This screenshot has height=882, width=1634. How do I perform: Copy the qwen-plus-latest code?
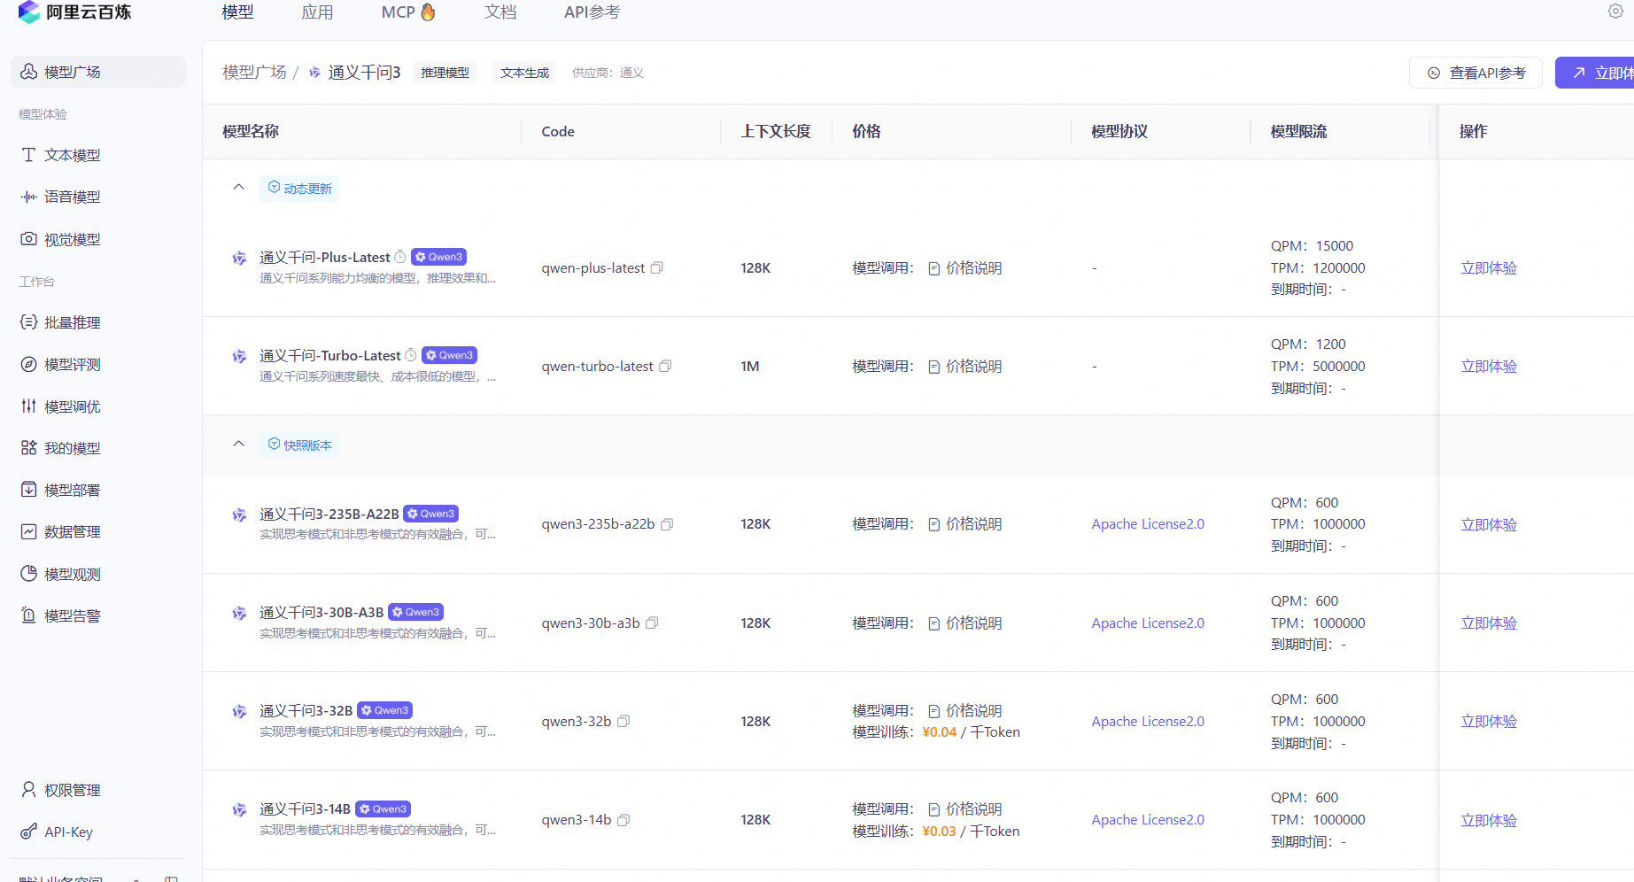657,267
